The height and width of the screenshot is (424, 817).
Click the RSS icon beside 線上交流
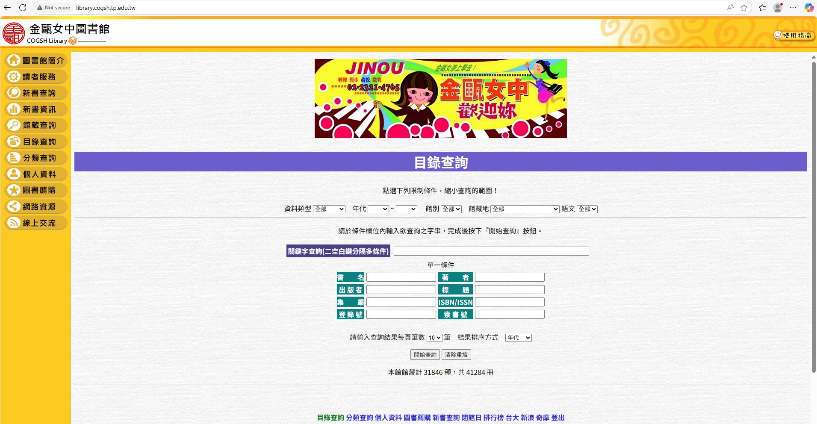click(14, 223)
